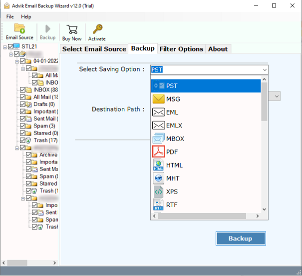The height and width of the screenshot is (276, 302).
Task: Open the dropdown partially hidden behind list
Action: (277, 96)
